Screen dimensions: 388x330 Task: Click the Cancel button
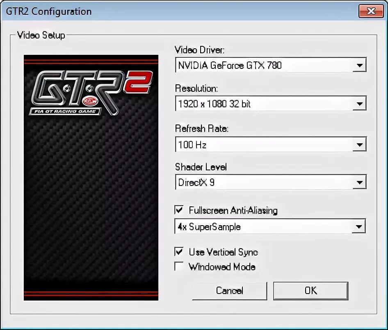[x=230, y=291]
